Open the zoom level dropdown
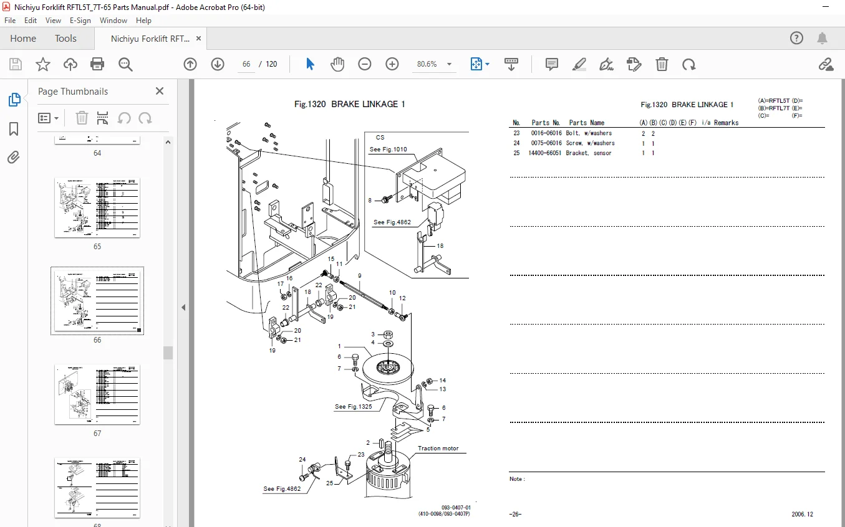This screenshot has height=527, width=845. (450, 64)
